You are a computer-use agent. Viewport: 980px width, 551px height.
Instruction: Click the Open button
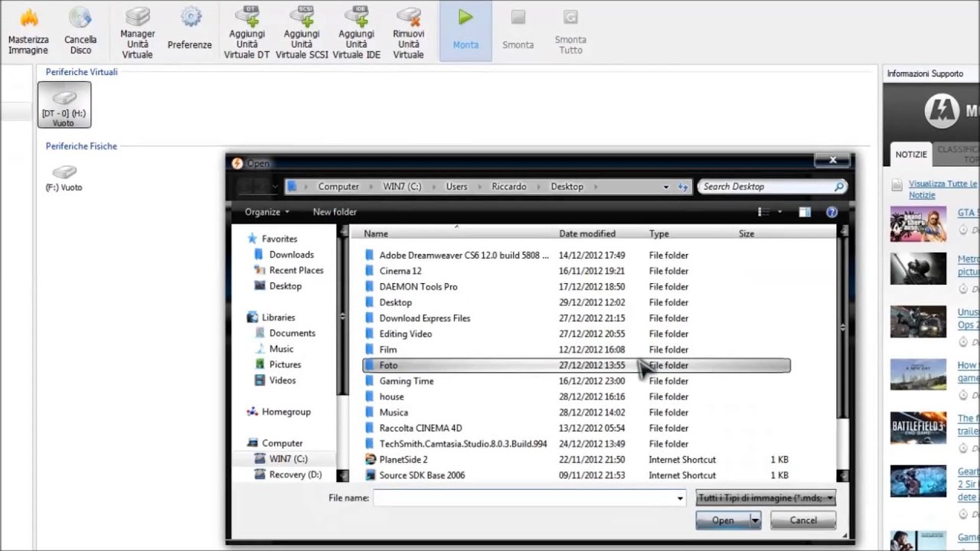pos(723,520)
